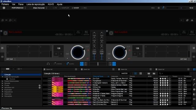
Task: Click headphones MIXING knob
Action: pos(55,64)
